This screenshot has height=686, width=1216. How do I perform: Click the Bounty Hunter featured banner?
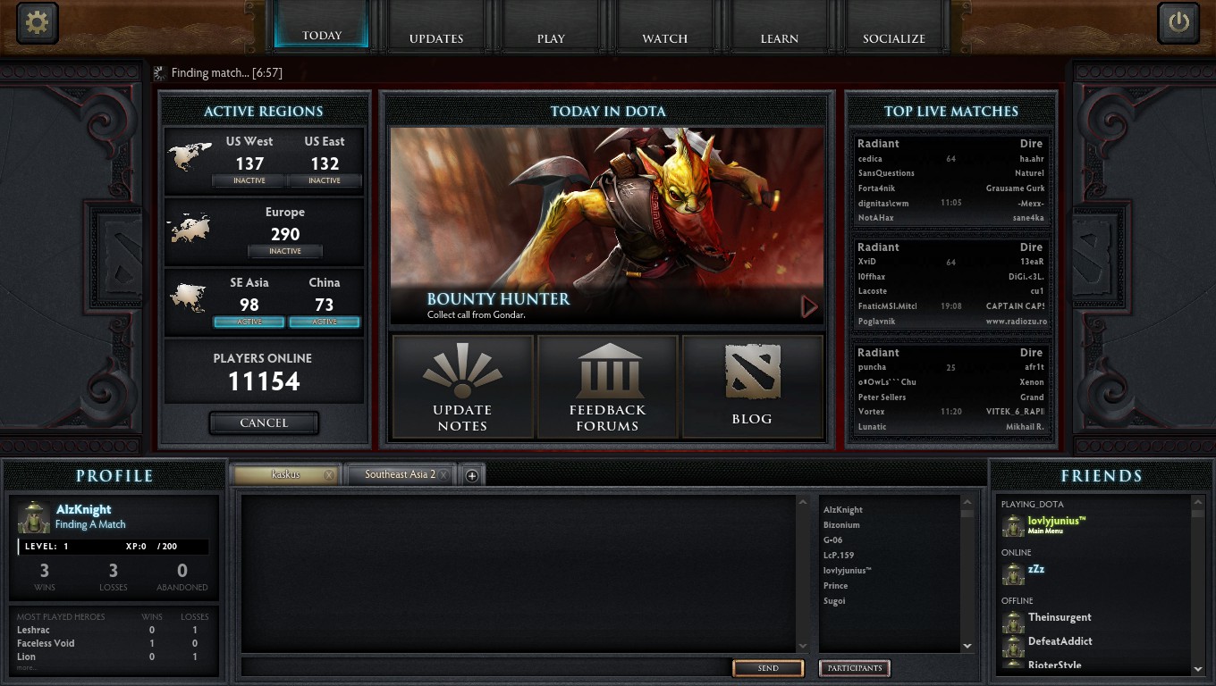(607, 226)
